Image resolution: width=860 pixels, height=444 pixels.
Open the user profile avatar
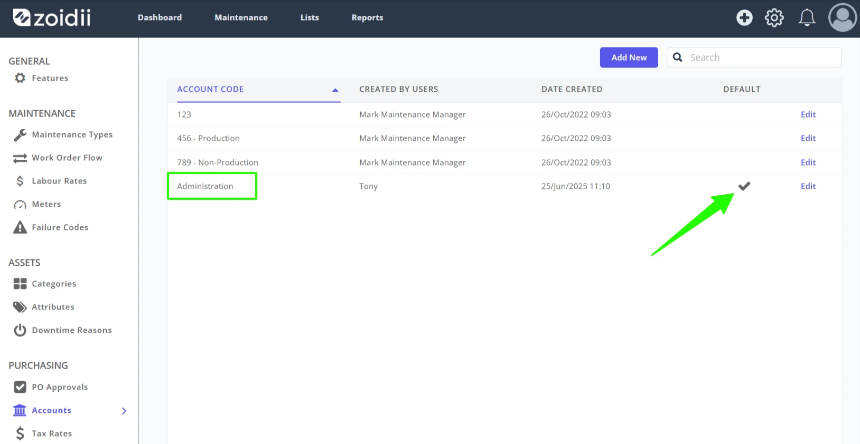[x=843, y=17]
